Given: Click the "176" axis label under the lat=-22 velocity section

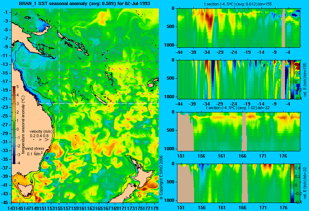Looking at the screenshot, I should pyautogui.click(x=284, y=208).
